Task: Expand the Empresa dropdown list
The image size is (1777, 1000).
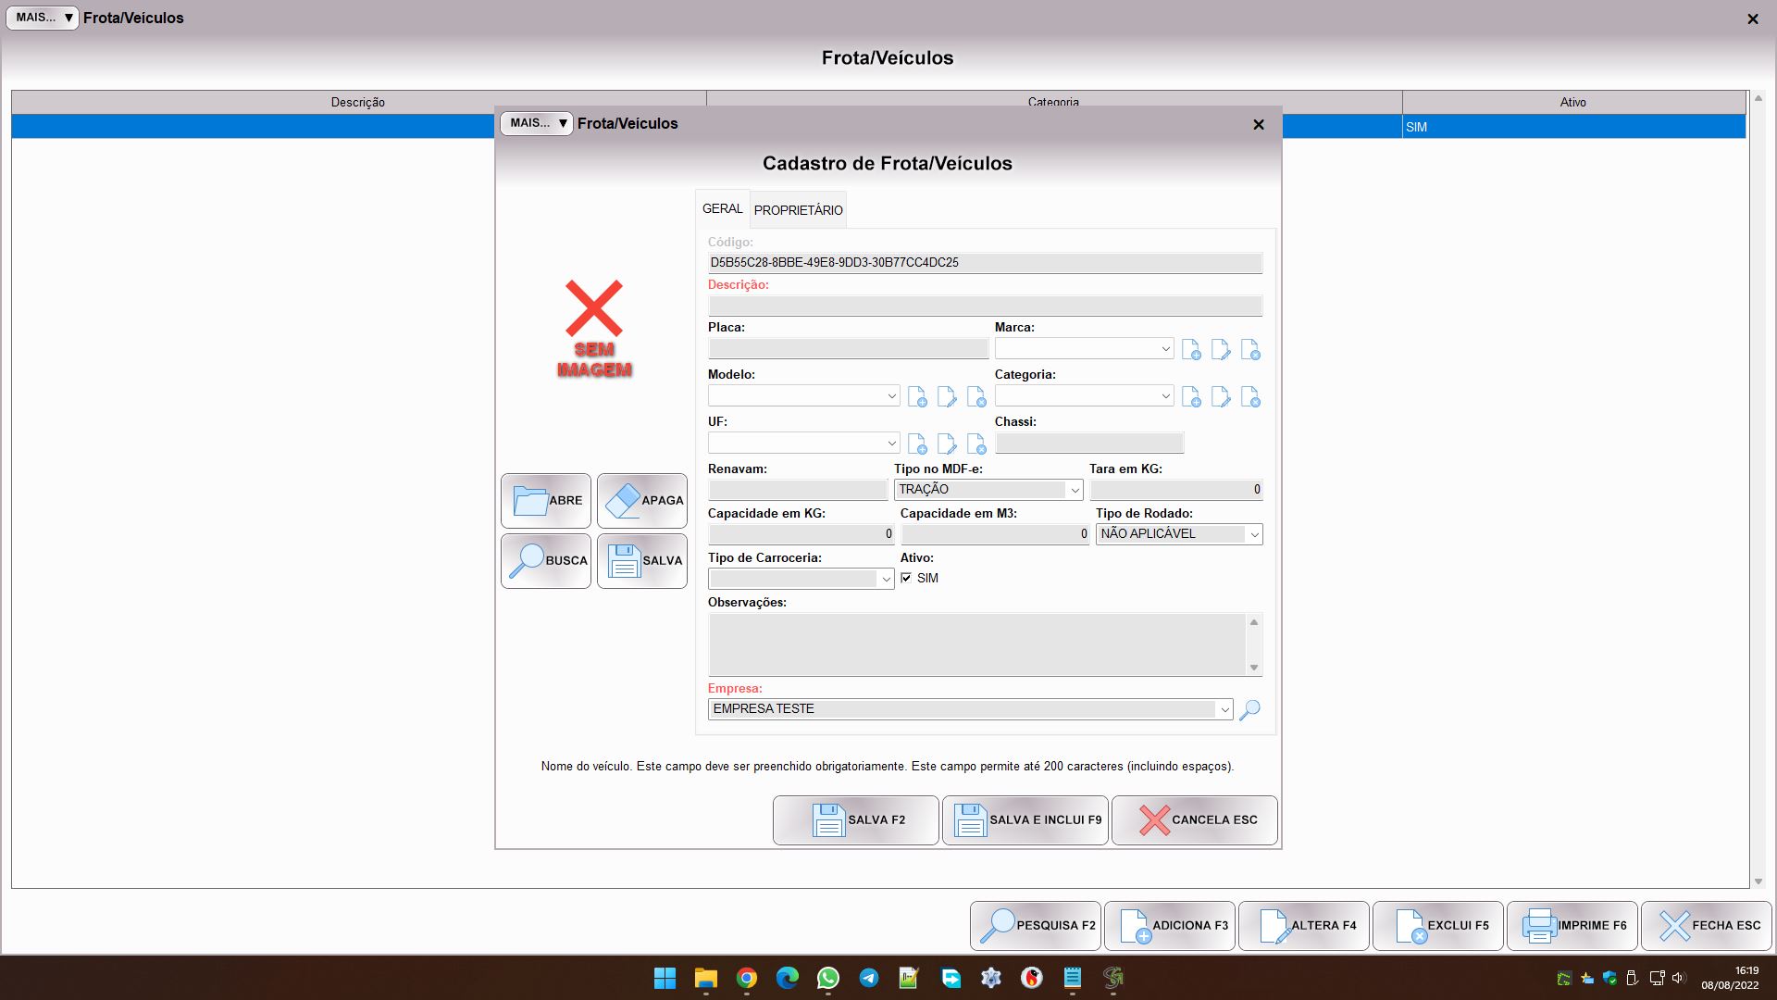Action: (x=1224, y=710)
